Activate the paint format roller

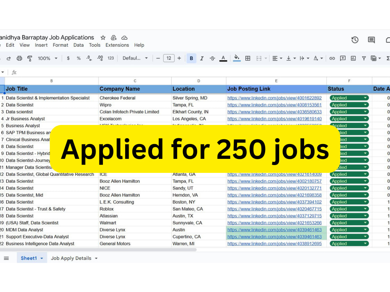pyautogui.click(x=30, y=58)
